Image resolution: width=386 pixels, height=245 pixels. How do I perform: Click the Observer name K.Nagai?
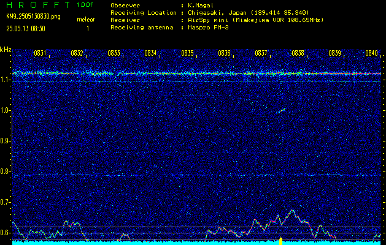201,6
